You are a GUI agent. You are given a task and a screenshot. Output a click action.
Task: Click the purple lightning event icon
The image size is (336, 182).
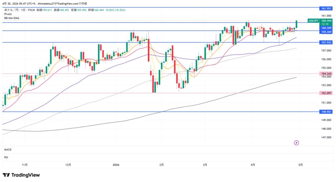[297, 143]
